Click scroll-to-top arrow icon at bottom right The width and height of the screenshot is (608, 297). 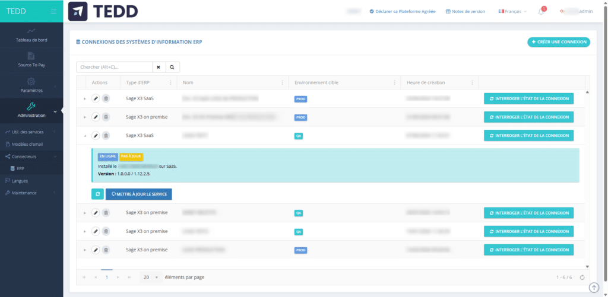tap(594, 287)
